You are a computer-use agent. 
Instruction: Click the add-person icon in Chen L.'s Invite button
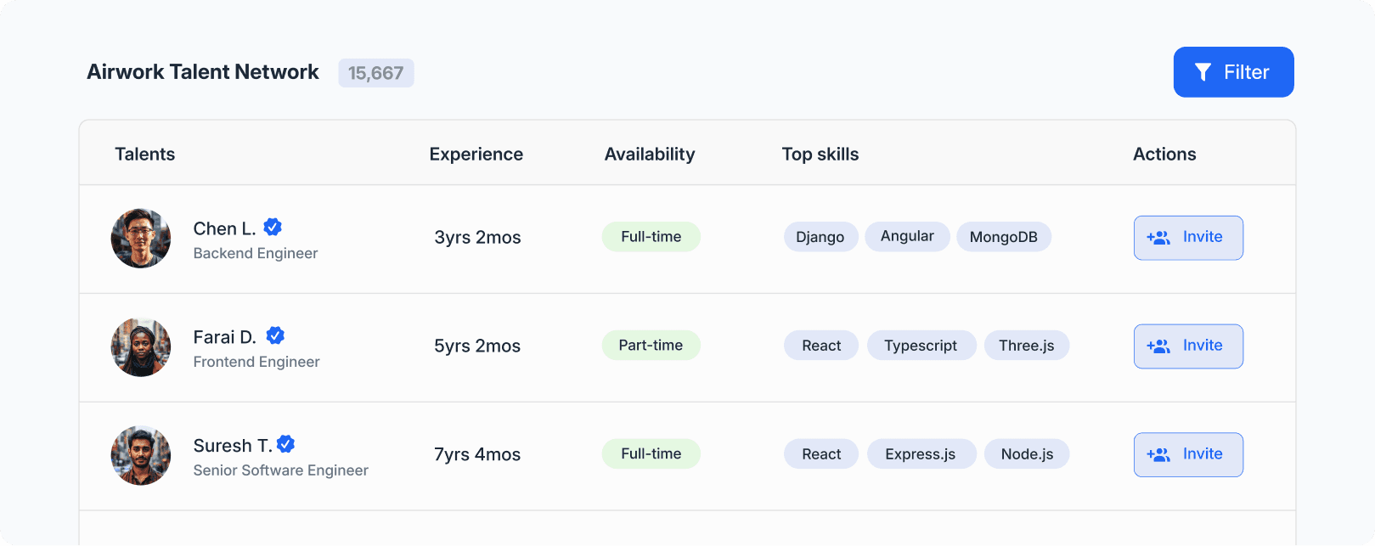tap(1158, 238)
